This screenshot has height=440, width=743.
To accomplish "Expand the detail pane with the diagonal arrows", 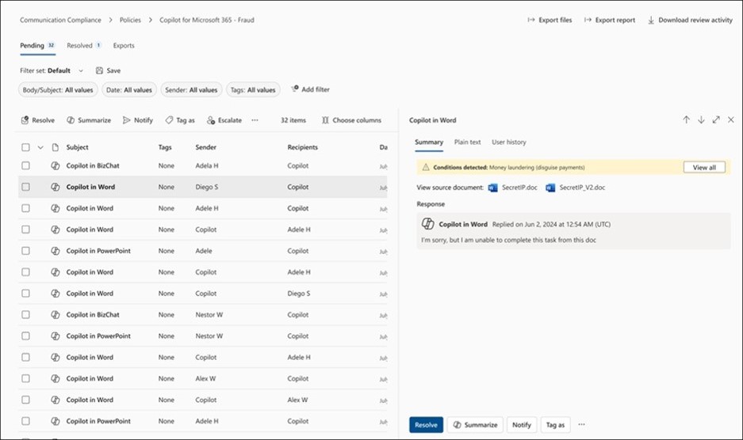I will 716,119.
